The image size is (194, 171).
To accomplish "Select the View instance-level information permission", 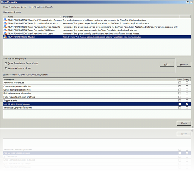I will pyautogui.click(x=97, y=107).
